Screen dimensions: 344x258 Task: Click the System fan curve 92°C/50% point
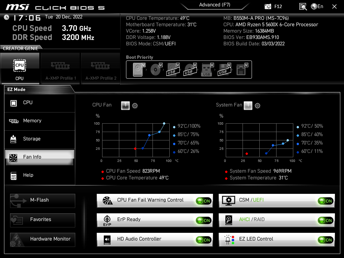[x=288, y=140]
